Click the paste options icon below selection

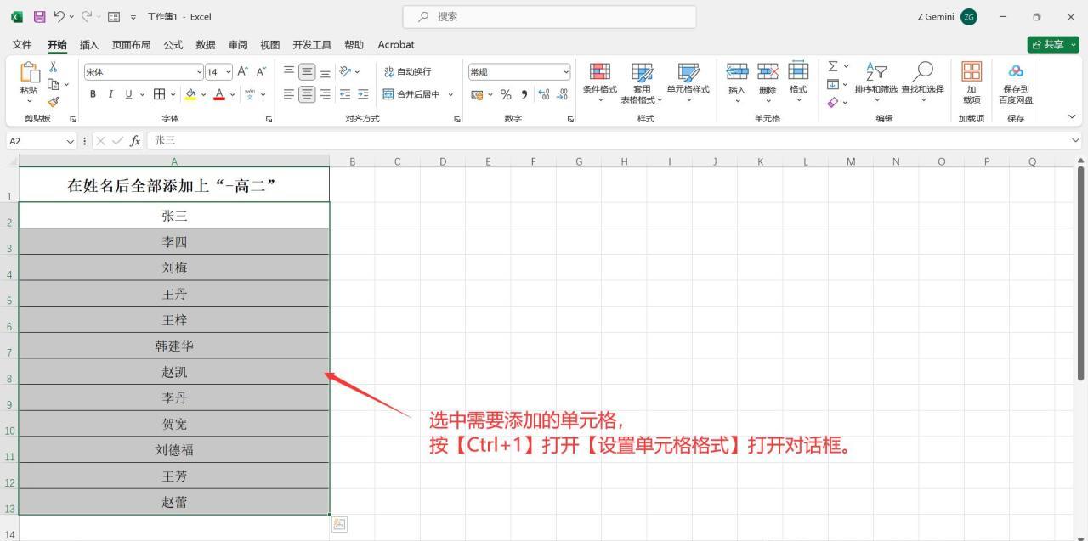point(339,524)
